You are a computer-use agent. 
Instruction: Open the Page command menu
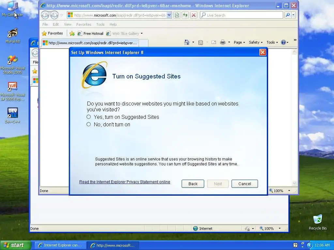click(239, 42)
